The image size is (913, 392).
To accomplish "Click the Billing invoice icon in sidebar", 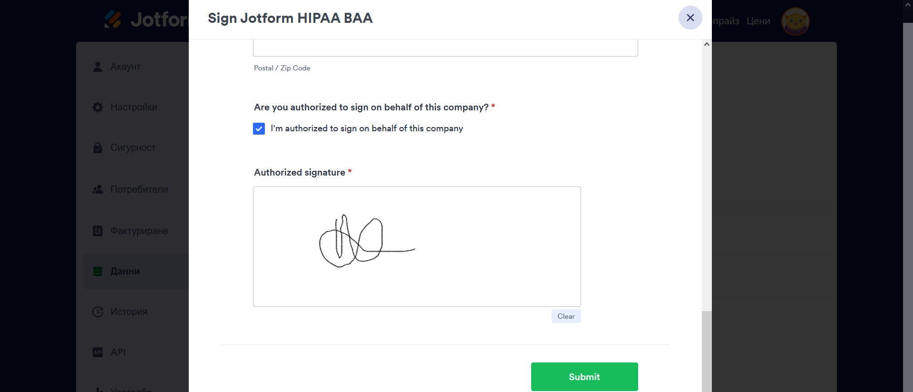I will [x=97, y=231].
